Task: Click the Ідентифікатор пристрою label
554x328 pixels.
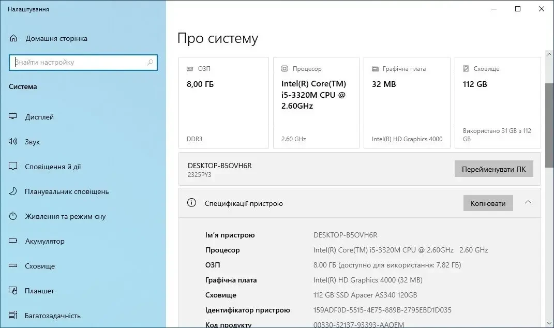Action: (247, 310)
